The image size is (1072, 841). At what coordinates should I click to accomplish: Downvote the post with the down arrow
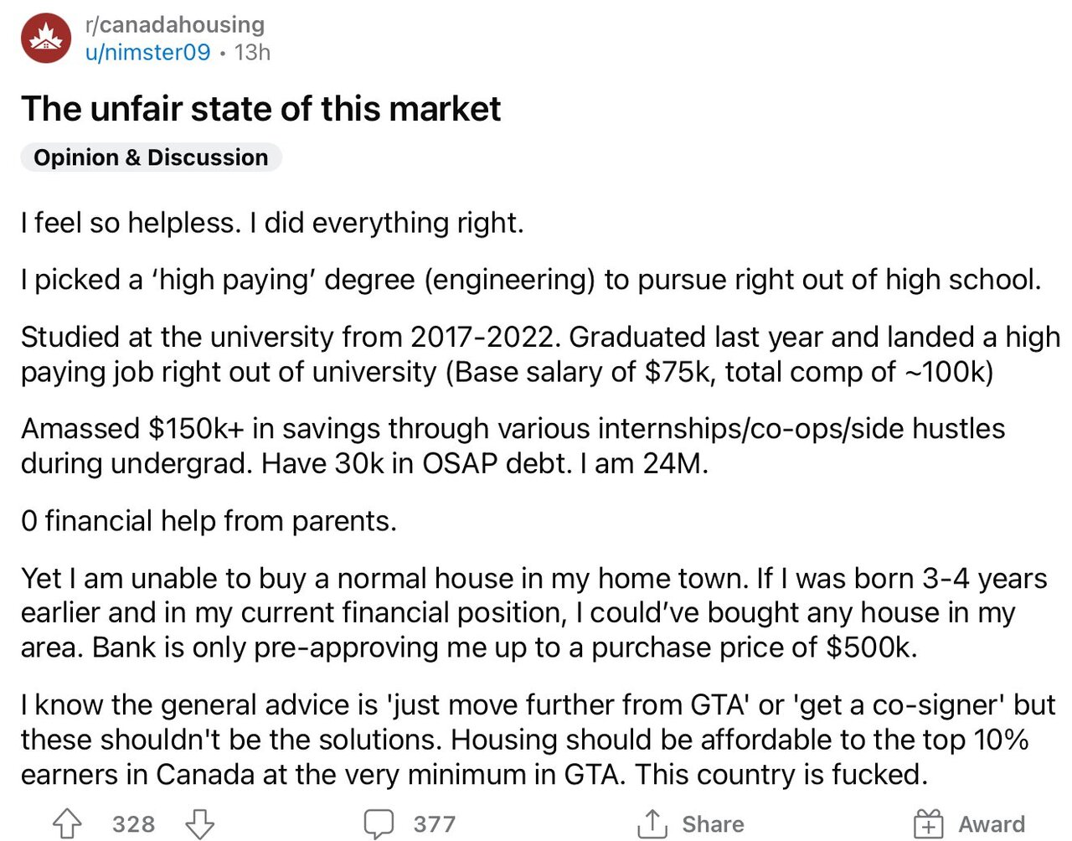point(199,824)
